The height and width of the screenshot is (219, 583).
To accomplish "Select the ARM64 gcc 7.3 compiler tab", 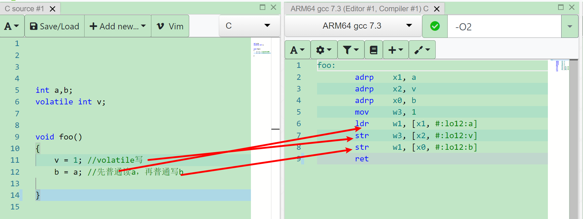I will (359, 9).
